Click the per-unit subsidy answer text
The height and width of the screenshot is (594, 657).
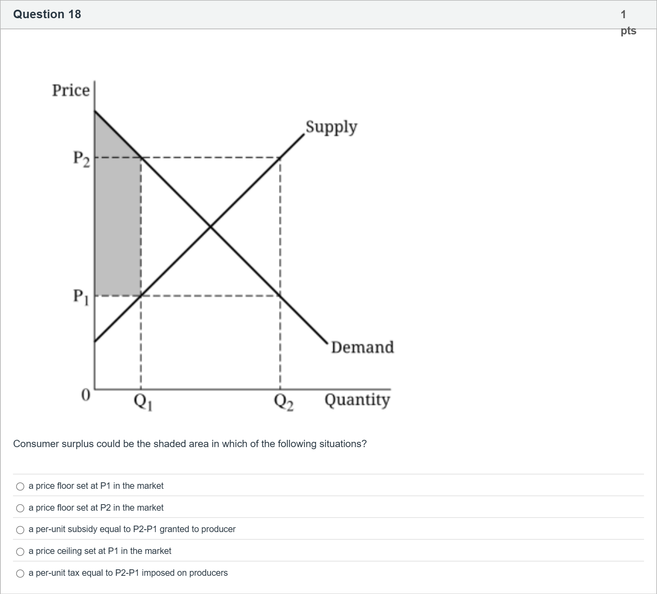tap(132, 529)
